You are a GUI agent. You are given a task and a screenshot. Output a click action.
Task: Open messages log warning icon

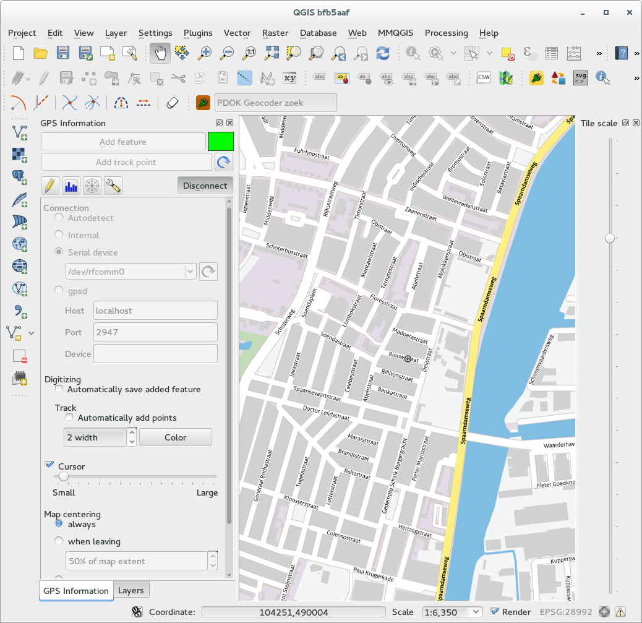tap(620, 612)
